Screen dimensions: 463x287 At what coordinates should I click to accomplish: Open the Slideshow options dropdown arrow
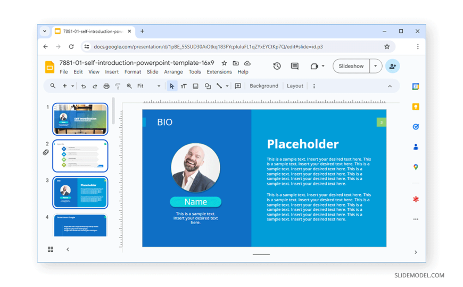point(376,66)
